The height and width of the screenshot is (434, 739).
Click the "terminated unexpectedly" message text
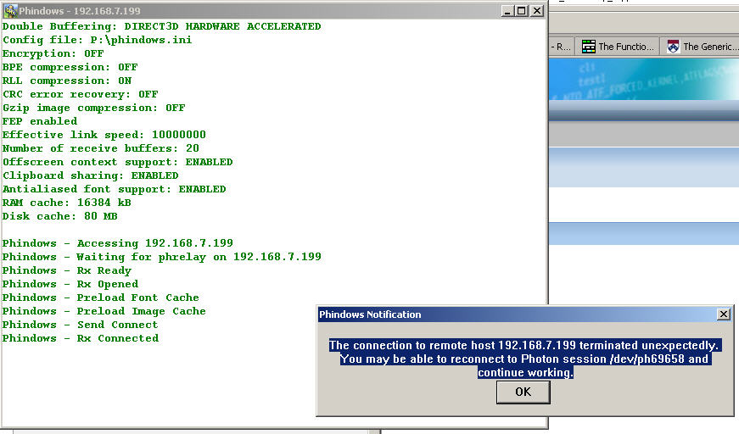(x=523, y=345)
